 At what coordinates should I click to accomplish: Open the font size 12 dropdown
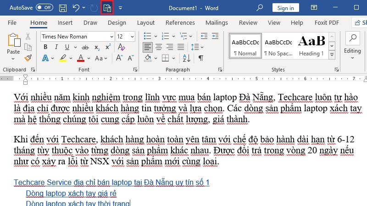coord(132,37)
